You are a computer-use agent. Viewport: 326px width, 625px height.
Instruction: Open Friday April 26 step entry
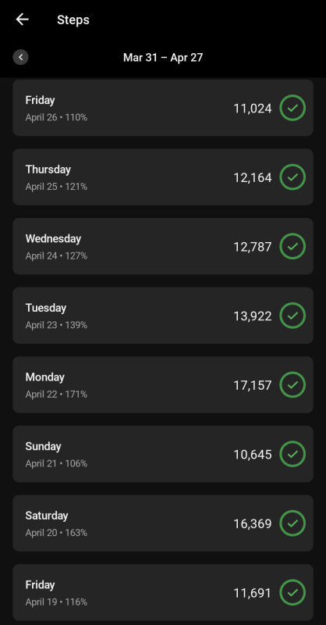point(163,108)
